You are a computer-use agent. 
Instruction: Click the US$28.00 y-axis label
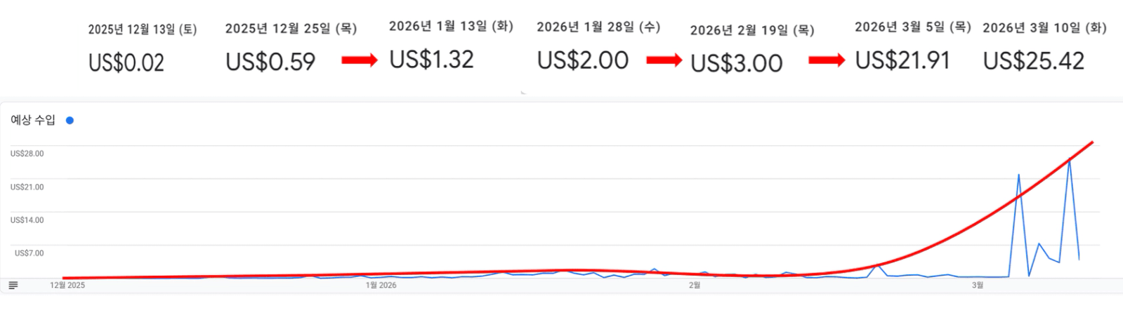[27, 154]
